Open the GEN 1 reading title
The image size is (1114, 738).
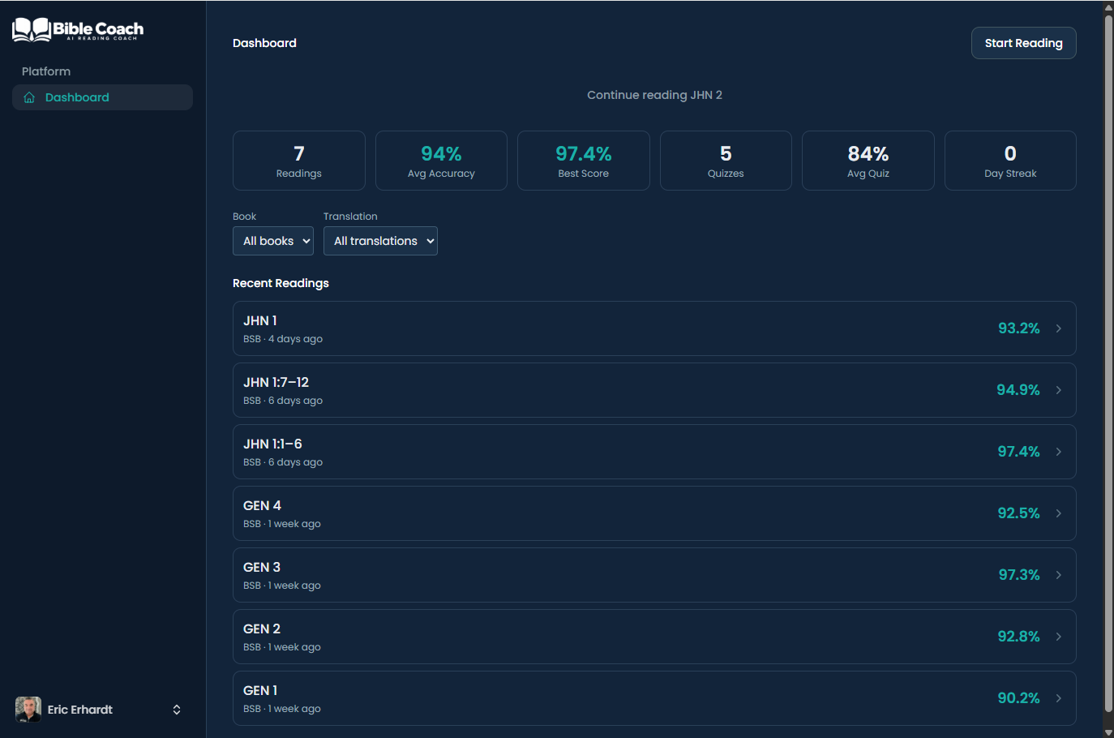pyautogui.click(x=260, y=690)
